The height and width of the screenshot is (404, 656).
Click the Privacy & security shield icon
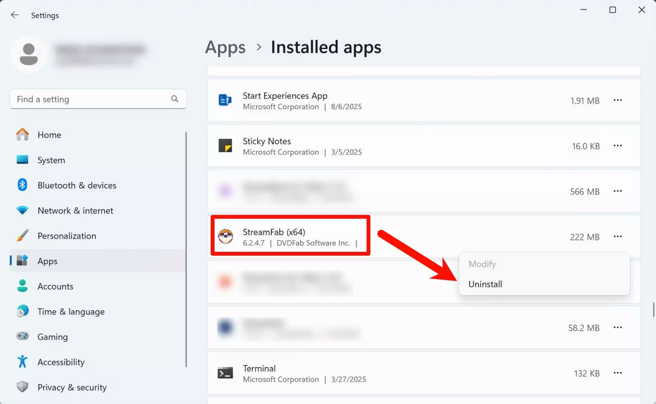[x=22, y=387]
